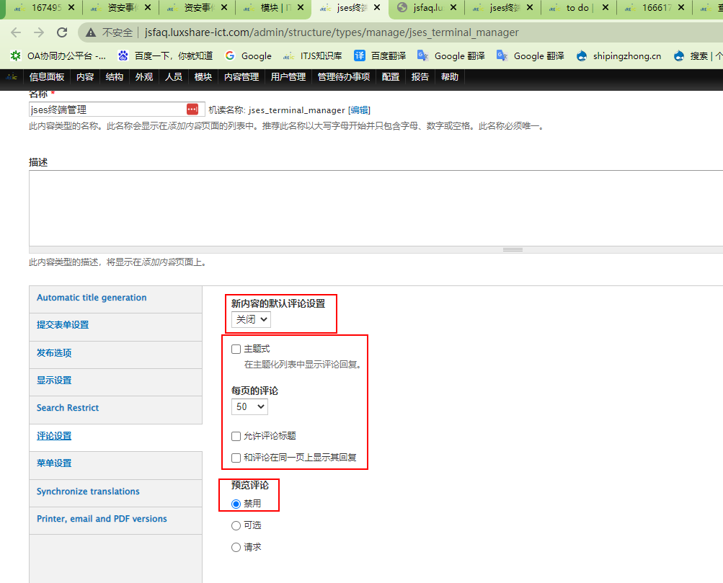Switch to 菜单设置 vertical tab
This screenshot has height=583, width=723.
point(116,466)
